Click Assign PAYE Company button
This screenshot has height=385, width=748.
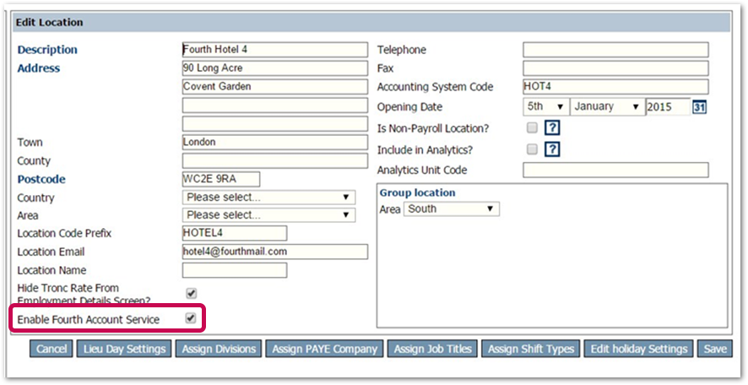point(324,349)
